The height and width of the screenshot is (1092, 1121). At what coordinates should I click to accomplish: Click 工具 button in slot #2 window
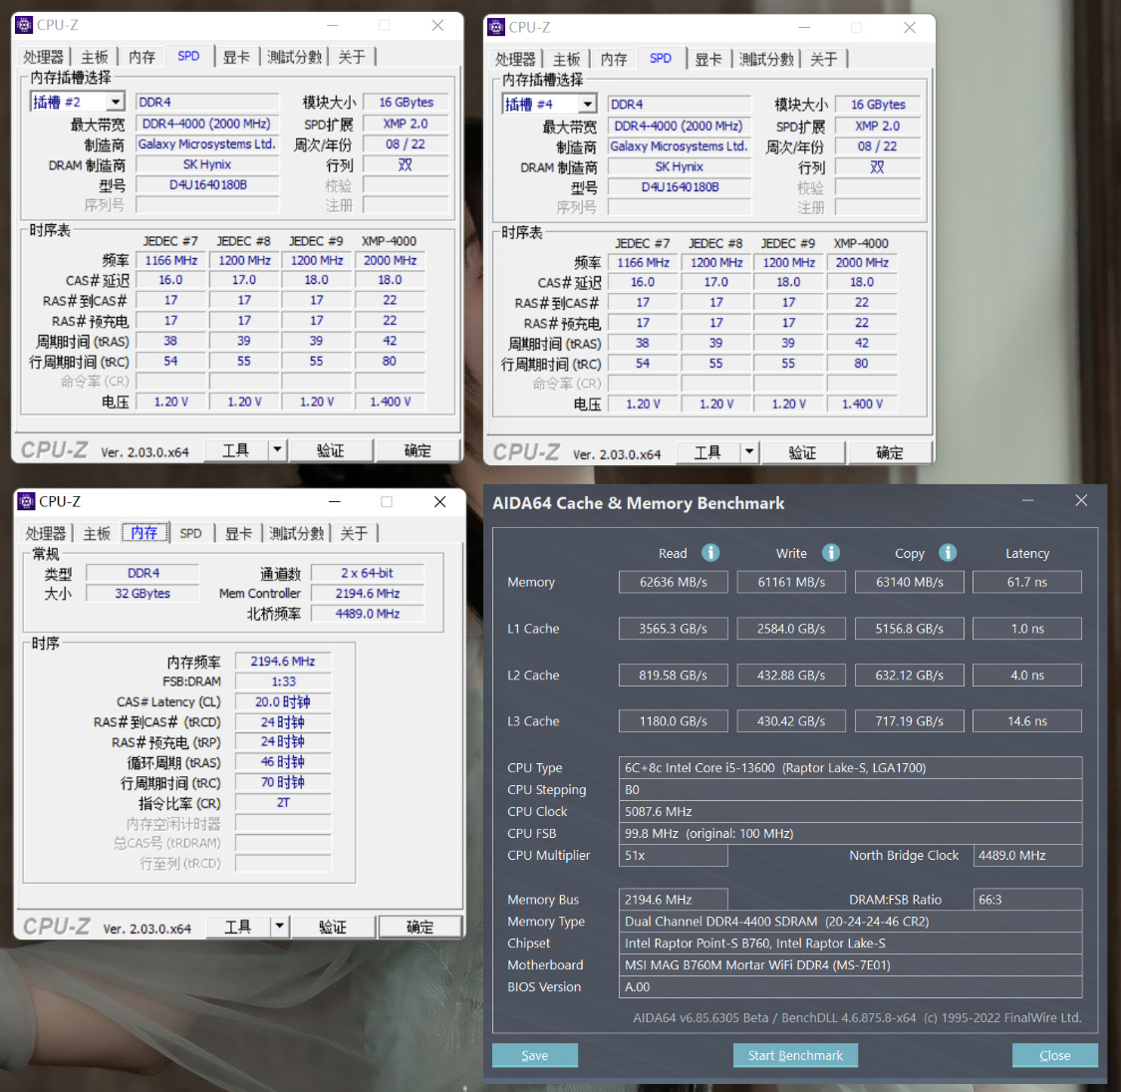pos(236,450)
